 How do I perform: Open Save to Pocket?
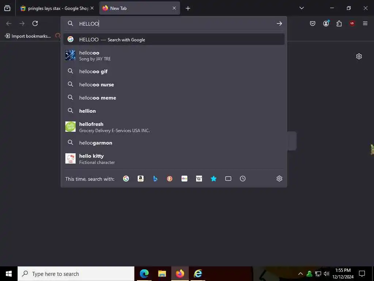coord(313,23)
